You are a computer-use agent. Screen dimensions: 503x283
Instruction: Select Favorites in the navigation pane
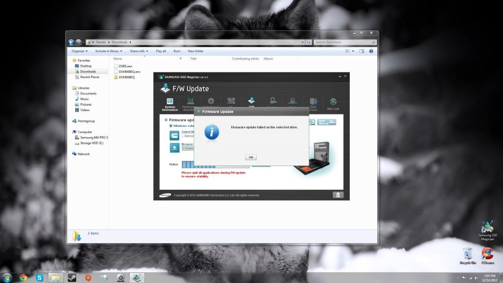tap(84, 60)
